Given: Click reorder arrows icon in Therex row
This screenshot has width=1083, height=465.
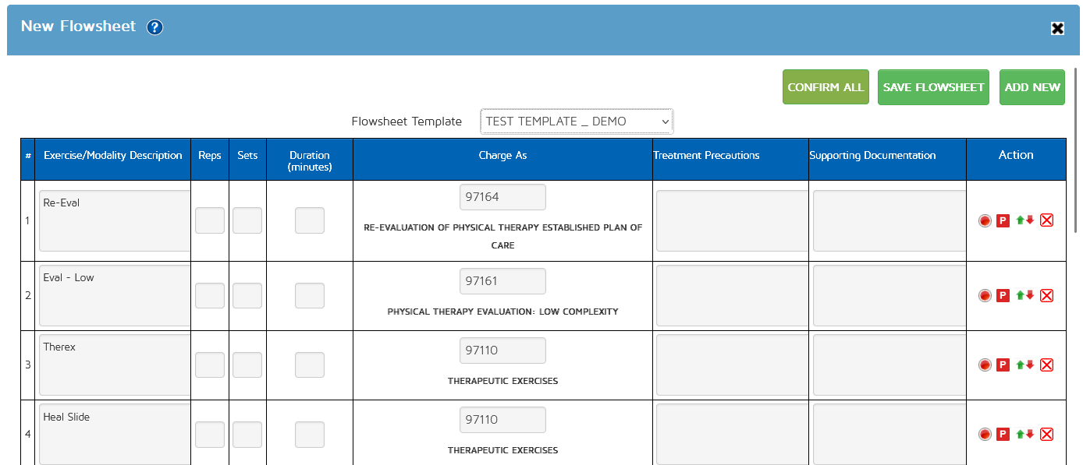Looking at the screenshot, I should 1024,365.
